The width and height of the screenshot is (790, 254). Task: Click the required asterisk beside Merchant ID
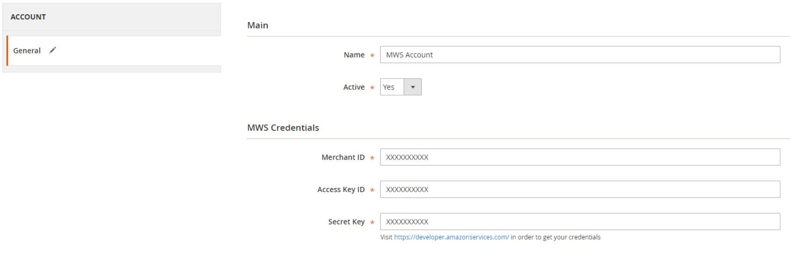[x=372, y=158]
